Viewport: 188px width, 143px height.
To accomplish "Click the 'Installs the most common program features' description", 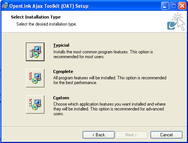I will (x=103, y=54).
